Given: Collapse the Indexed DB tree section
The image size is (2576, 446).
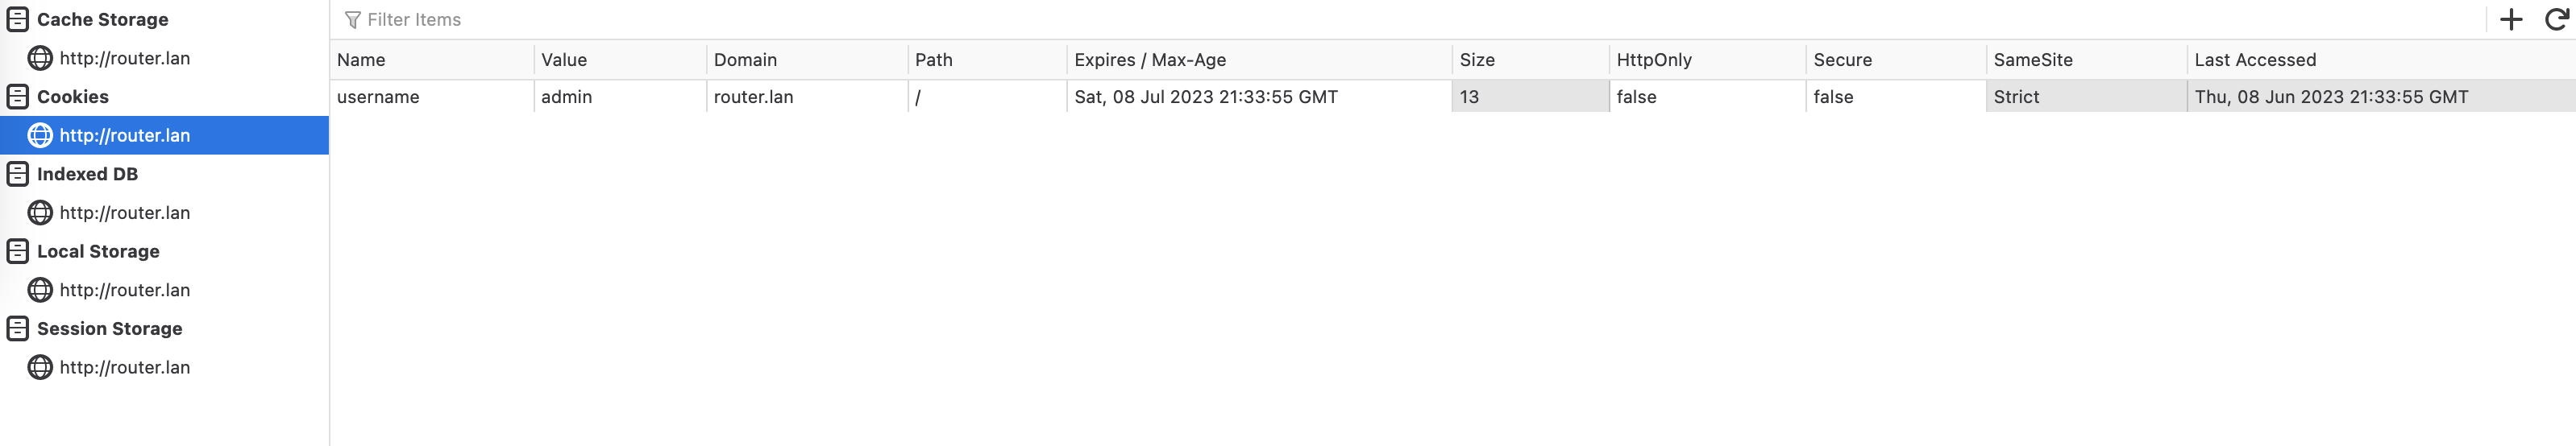Looking at the screenshot, I should click(87, 174).
